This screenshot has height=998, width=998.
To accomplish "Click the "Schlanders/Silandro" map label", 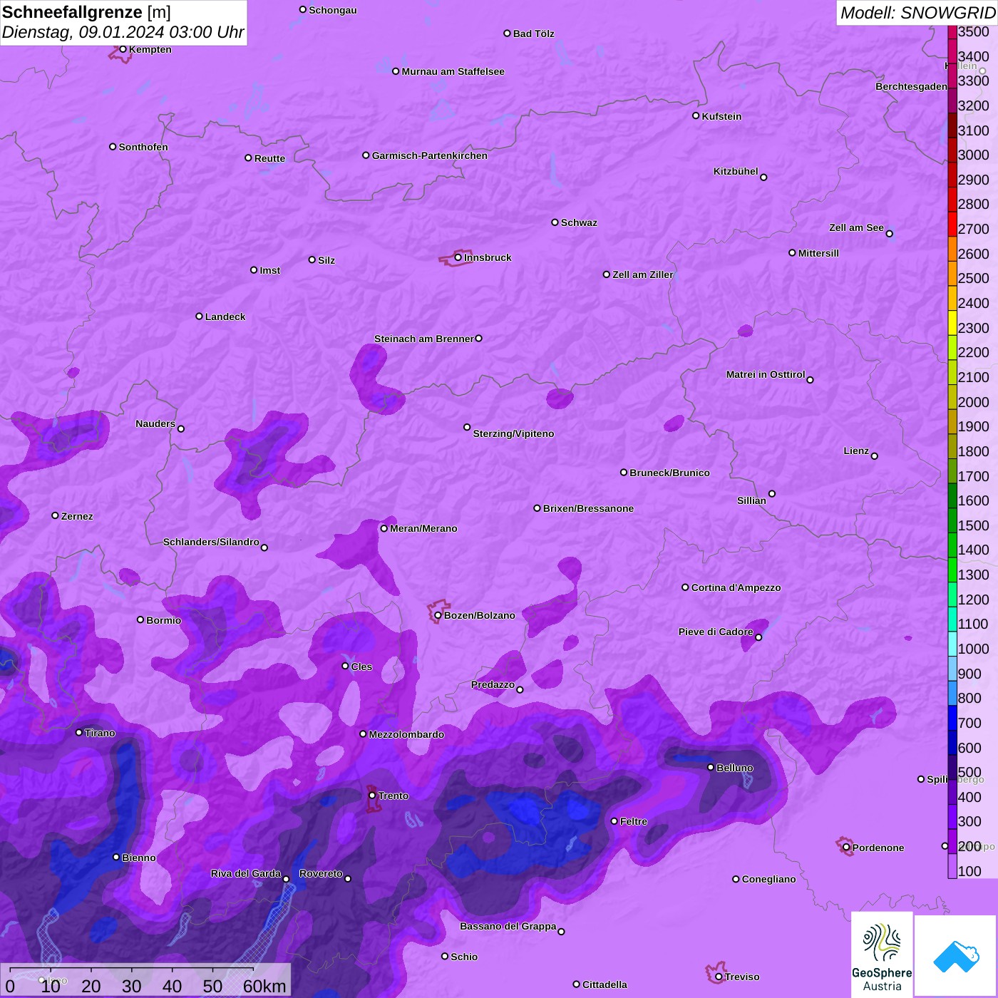I will (x=211, y=542).
